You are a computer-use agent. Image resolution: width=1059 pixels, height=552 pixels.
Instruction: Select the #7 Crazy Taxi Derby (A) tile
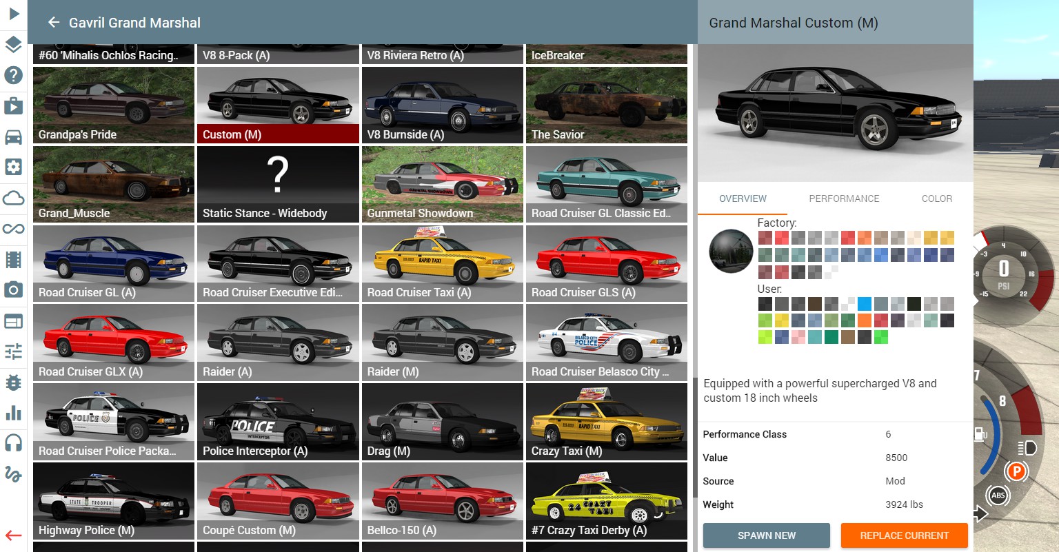[607, 501]
